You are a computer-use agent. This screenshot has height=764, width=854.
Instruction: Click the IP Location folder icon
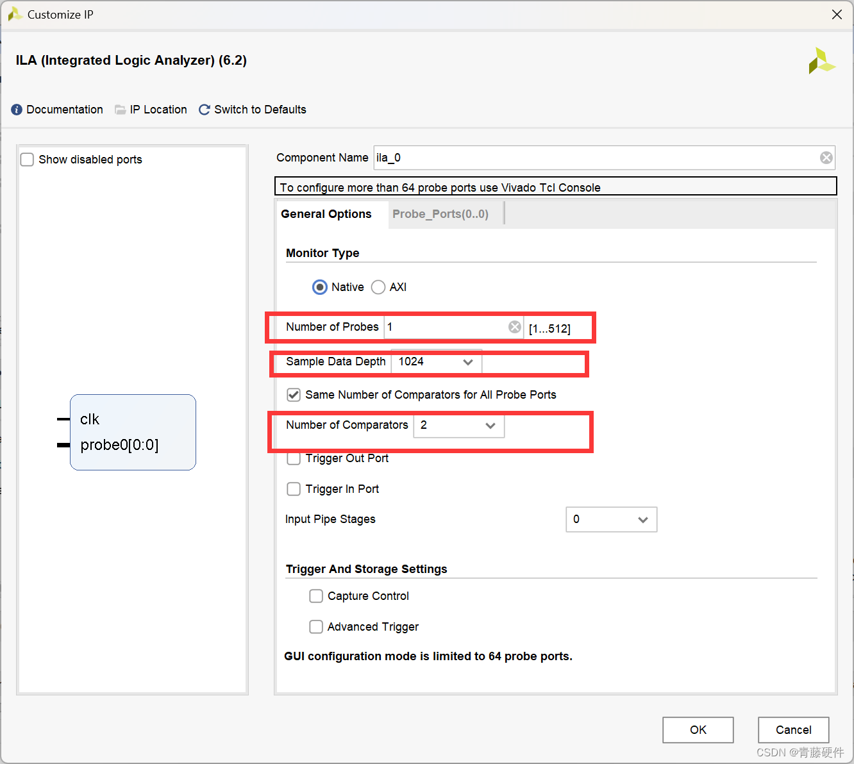click(120, 110)
